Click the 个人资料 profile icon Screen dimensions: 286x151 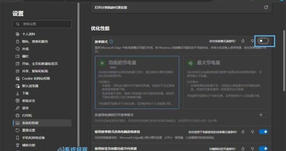point(17,34)
